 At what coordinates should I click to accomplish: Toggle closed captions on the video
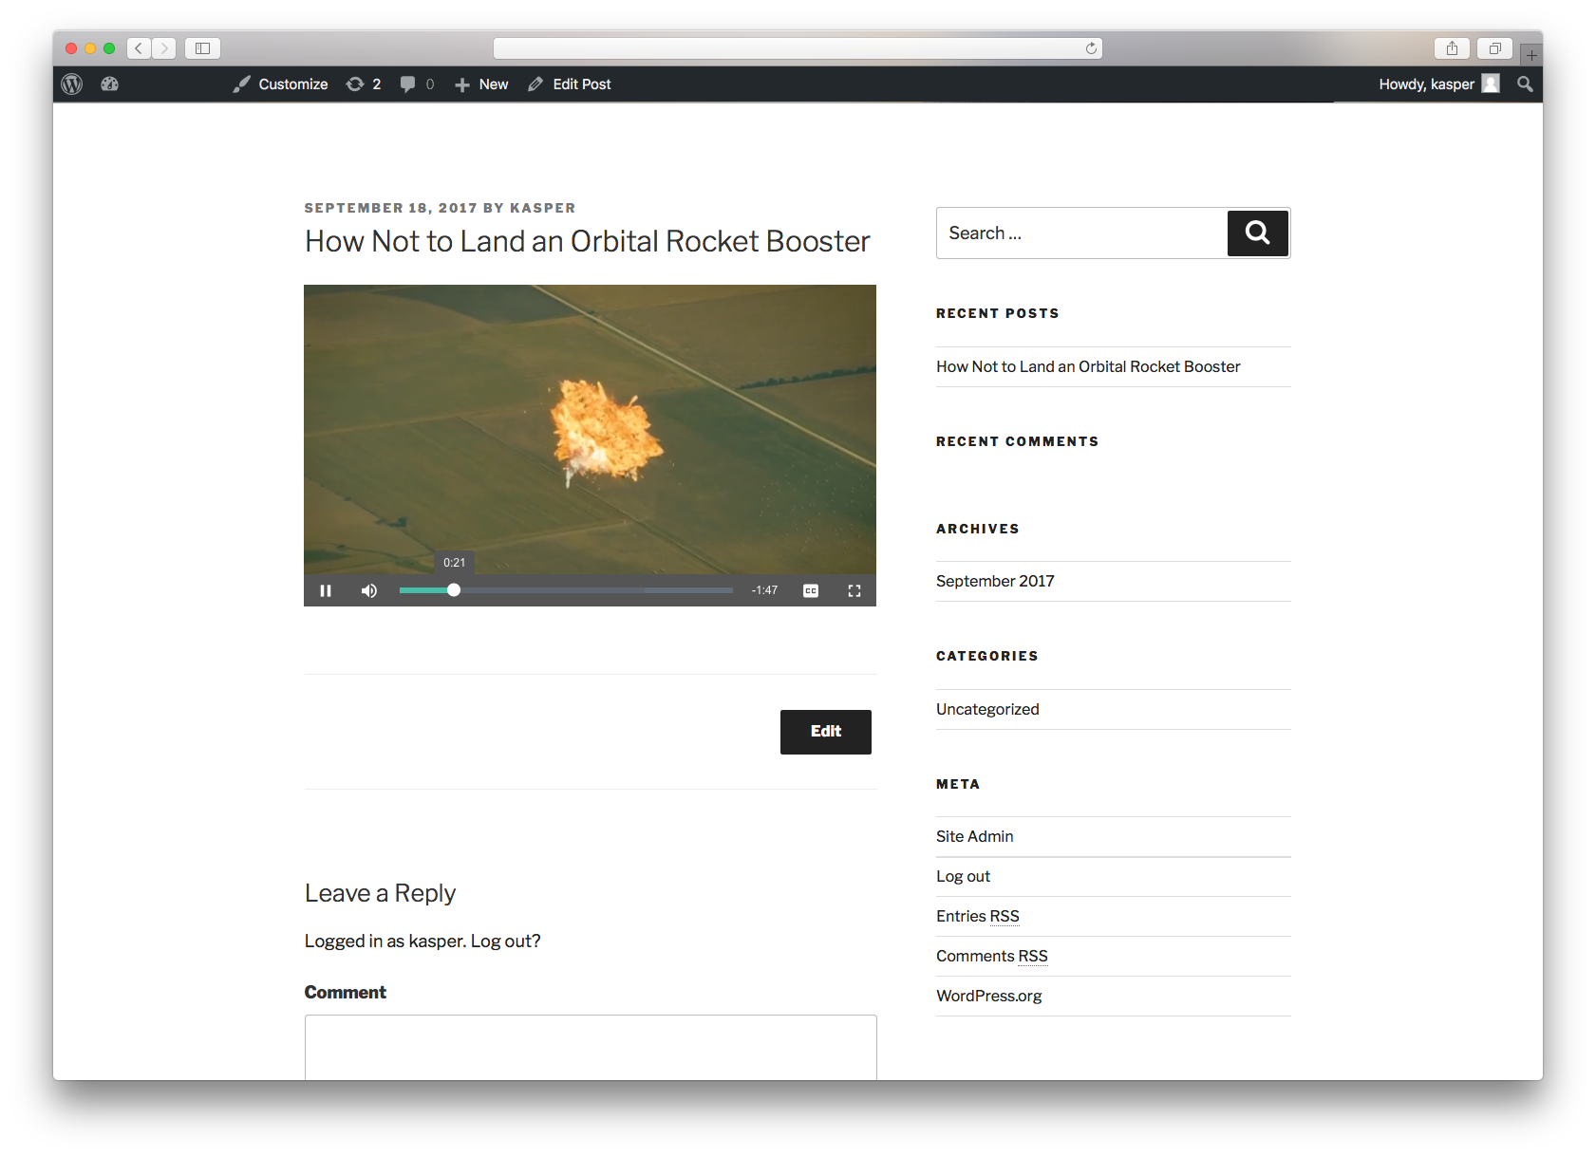(810, 590)
